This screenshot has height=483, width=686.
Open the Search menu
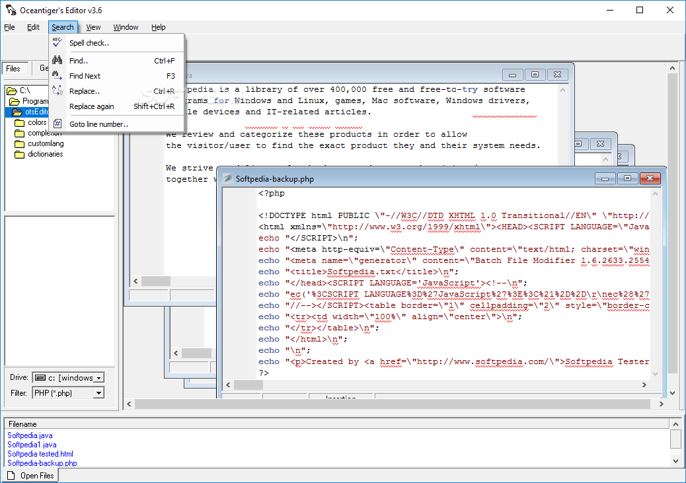63,27
